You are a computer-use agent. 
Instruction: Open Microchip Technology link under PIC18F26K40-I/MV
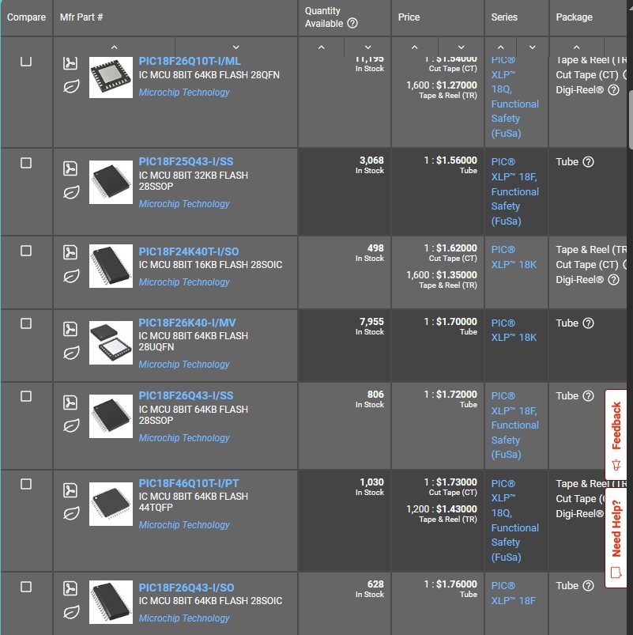tap(184, 365)
